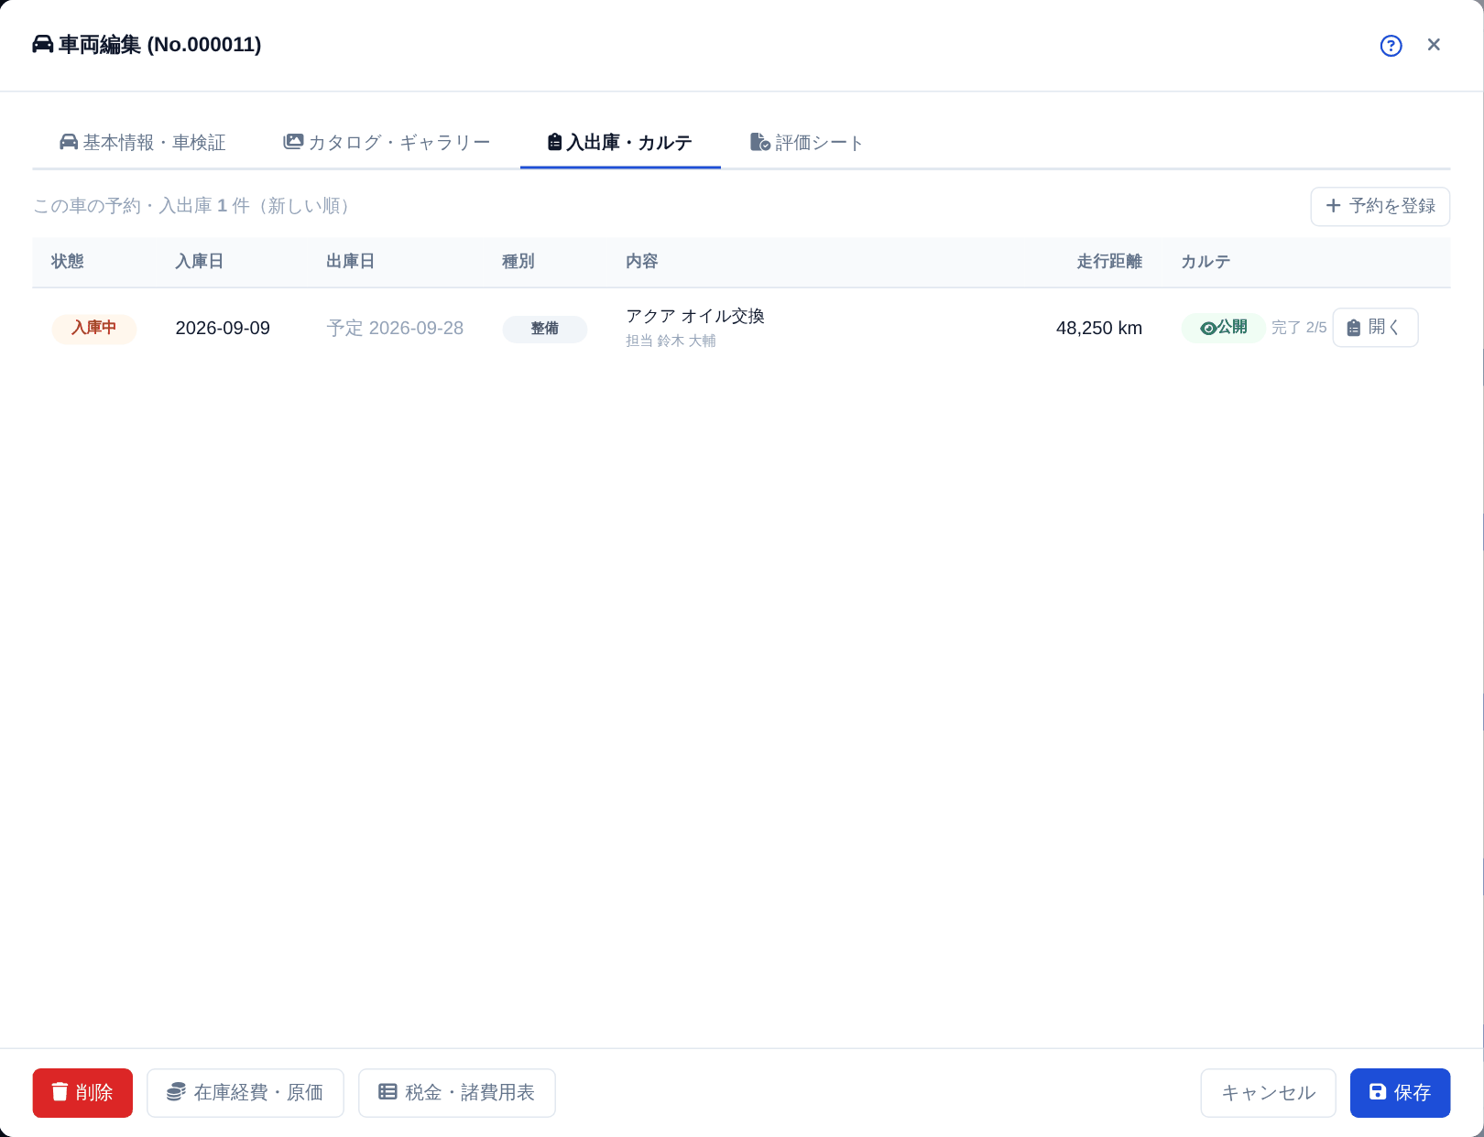This screenshot has height=1137, width=1484.
Task: Open the カタログ・ギャラリー tab
Action: [387, 143]
